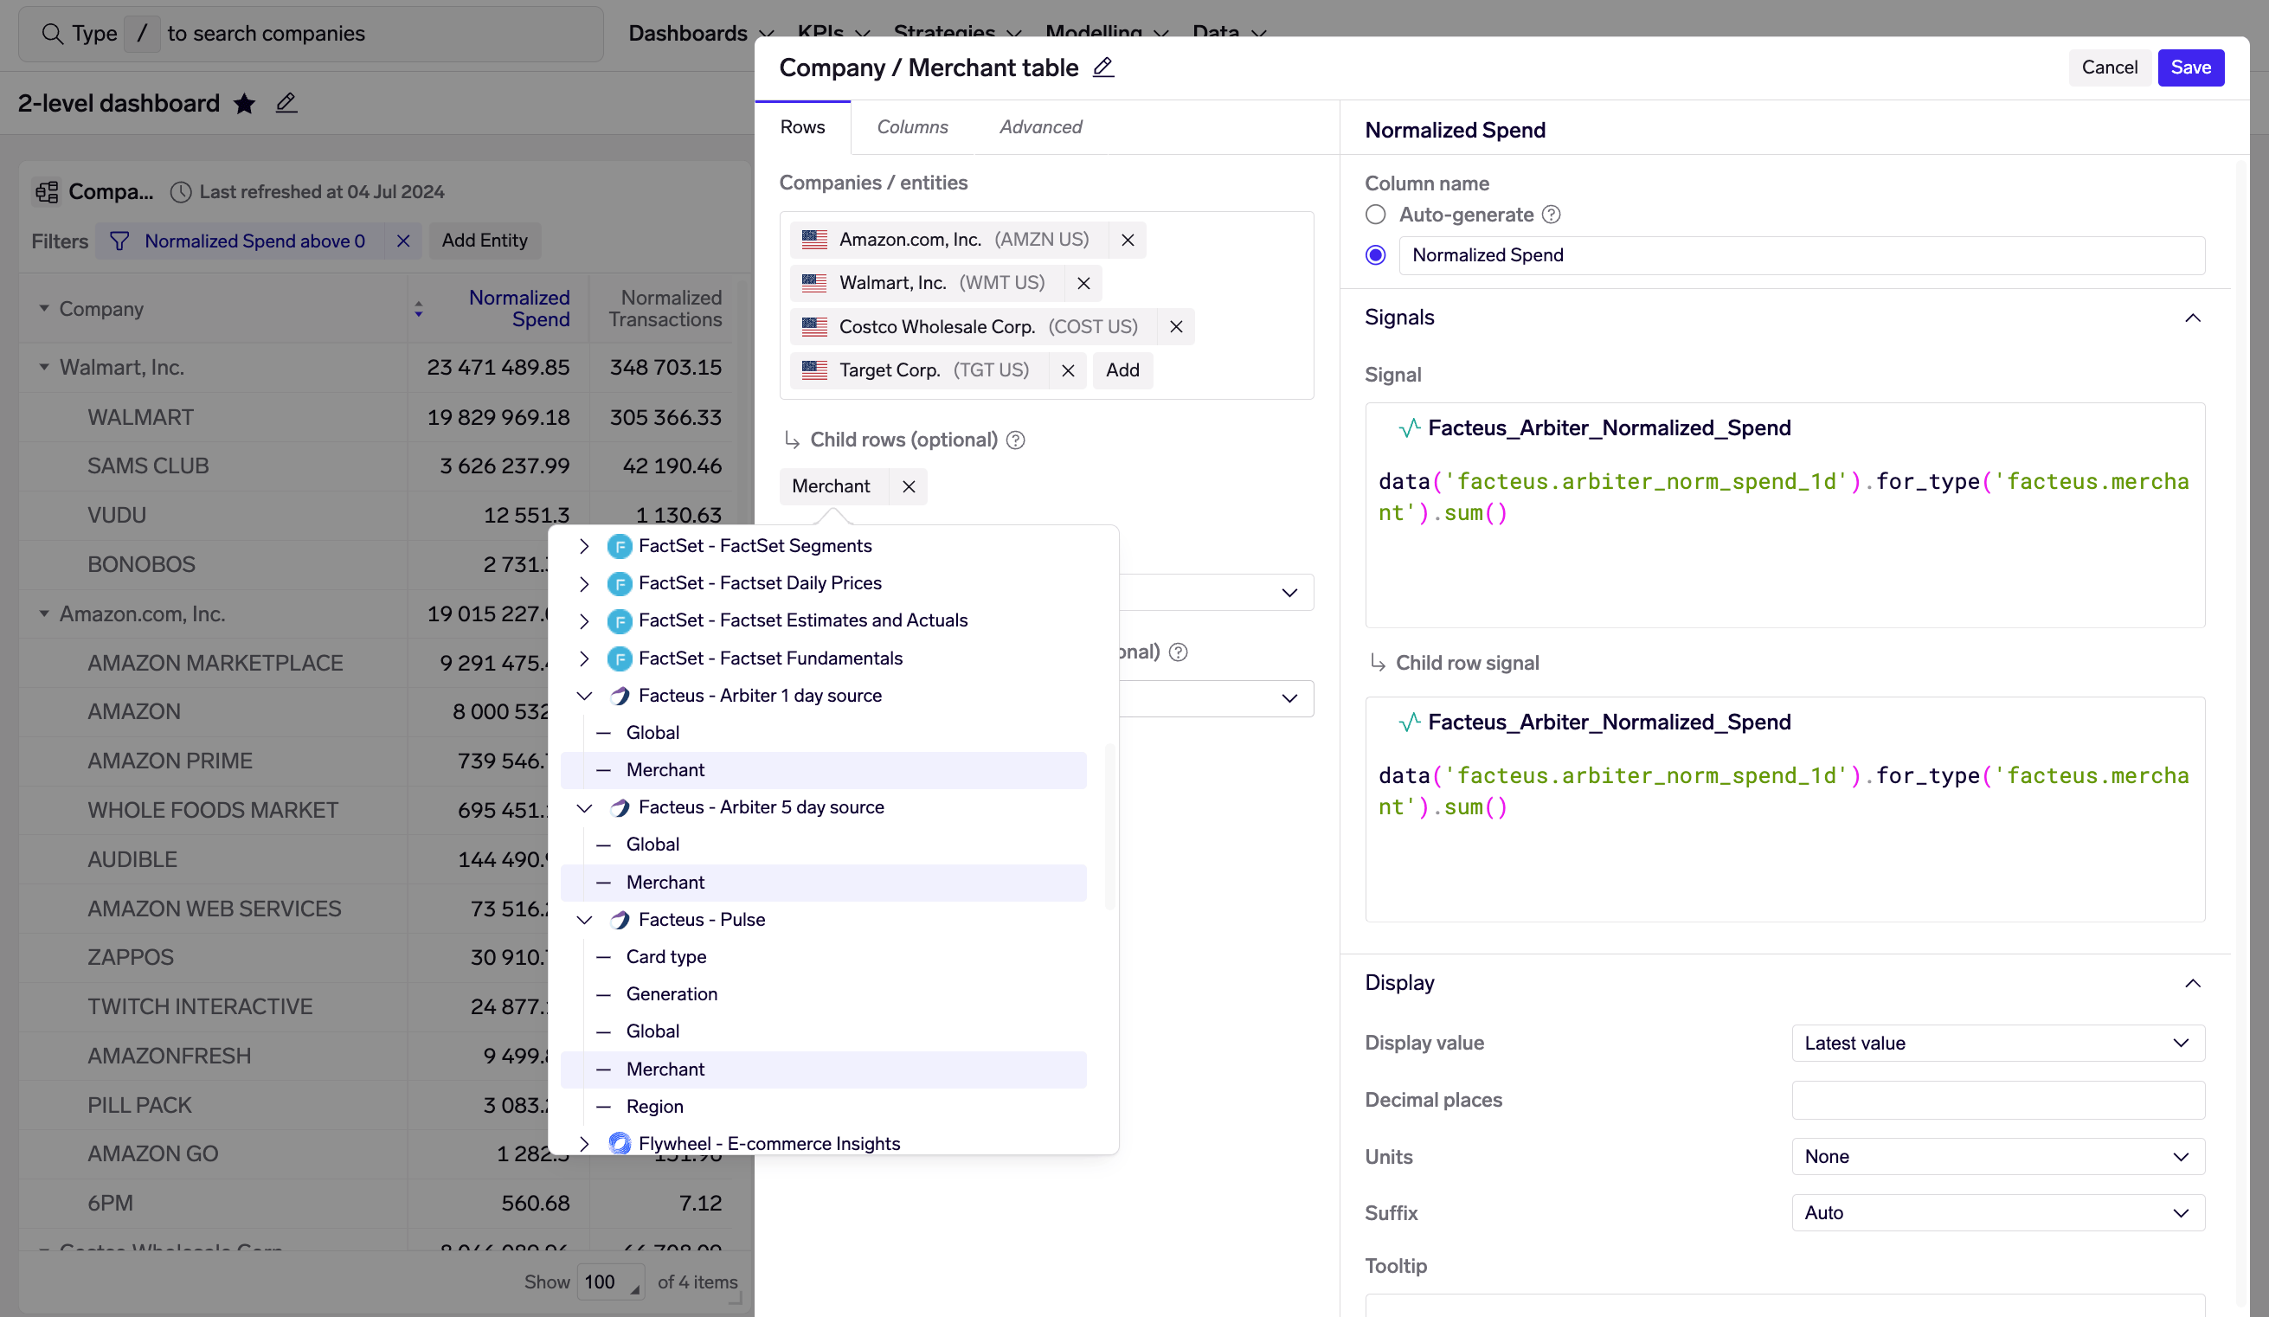
Task: Click the edit pencil next to Company / Merchant table
Action: pos(1103,67)
